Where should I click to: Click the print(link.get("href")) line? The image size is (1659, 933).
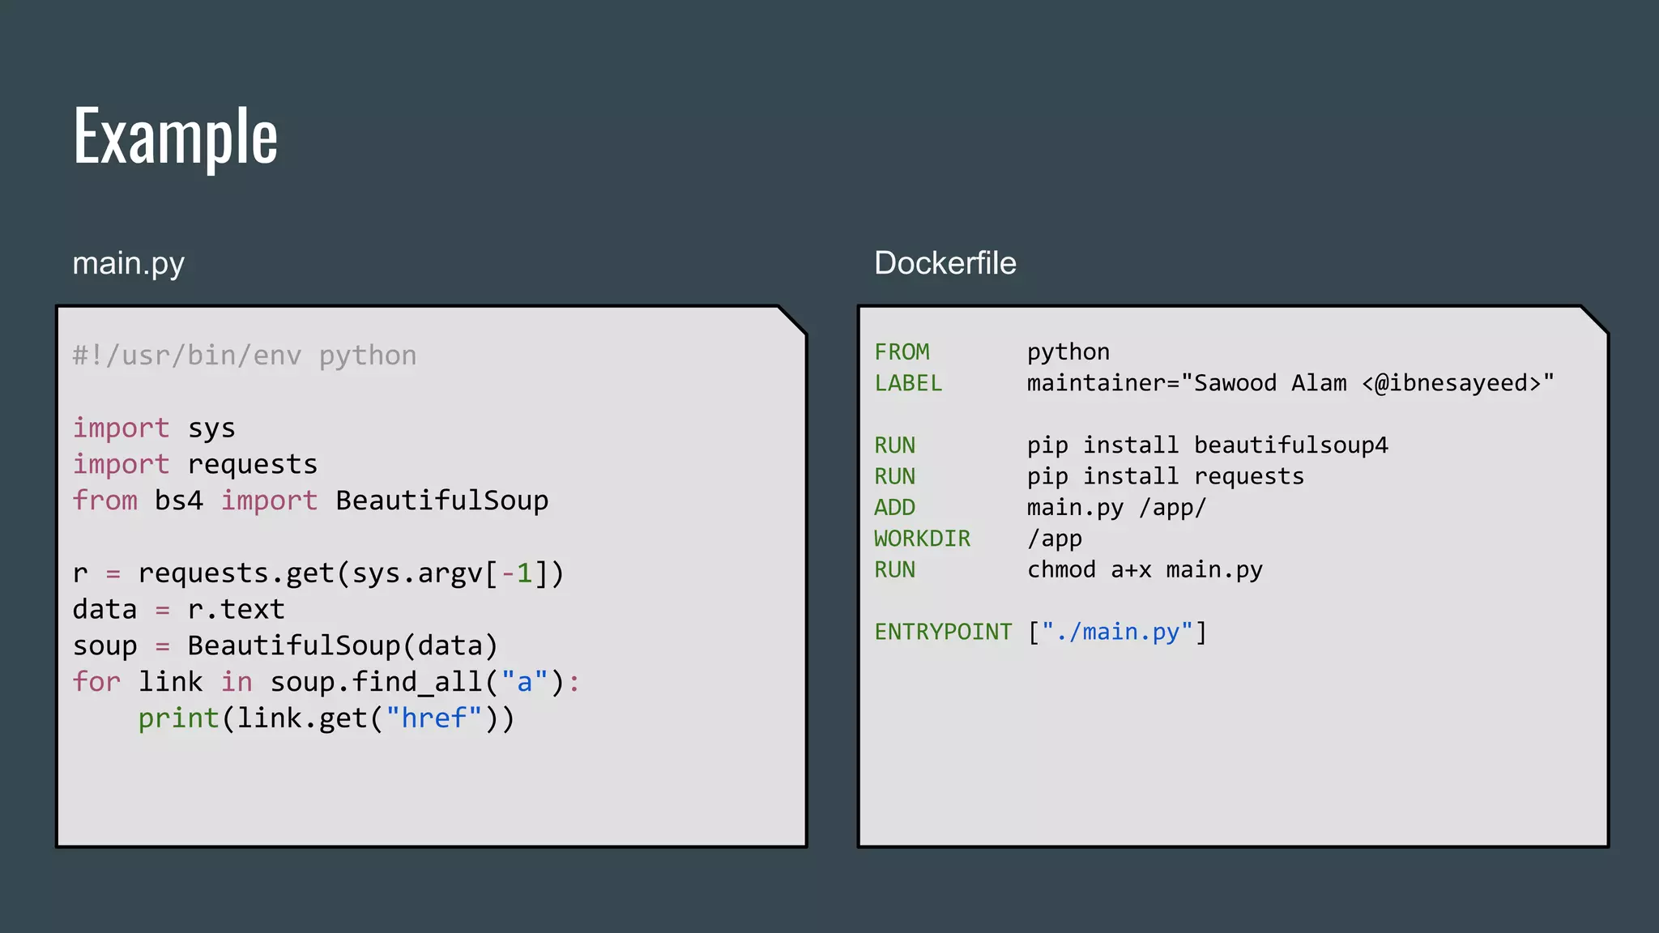[x=326, y=718]
